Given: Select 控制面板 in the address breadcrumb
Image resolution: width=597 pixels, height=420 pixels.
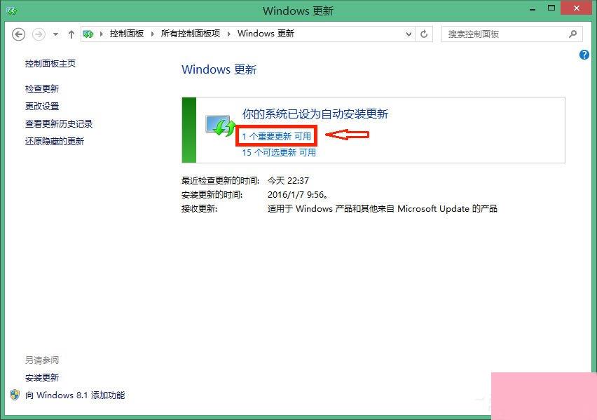Looking at the screenshot, I should tap(127, 34).
